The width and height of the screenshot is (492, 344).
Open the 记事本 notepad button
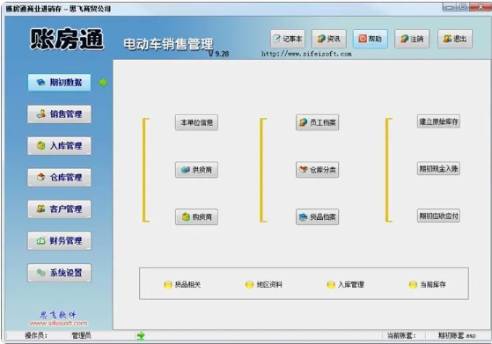click(288, 39)
